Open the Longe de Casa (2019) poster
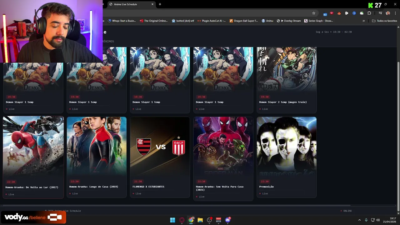 tap(97, 146)
